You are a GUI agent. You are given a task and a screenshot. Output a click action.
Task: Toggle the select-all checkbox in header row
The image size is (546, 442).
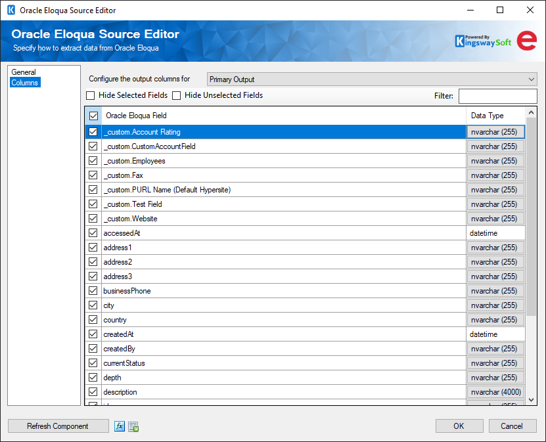93,116
